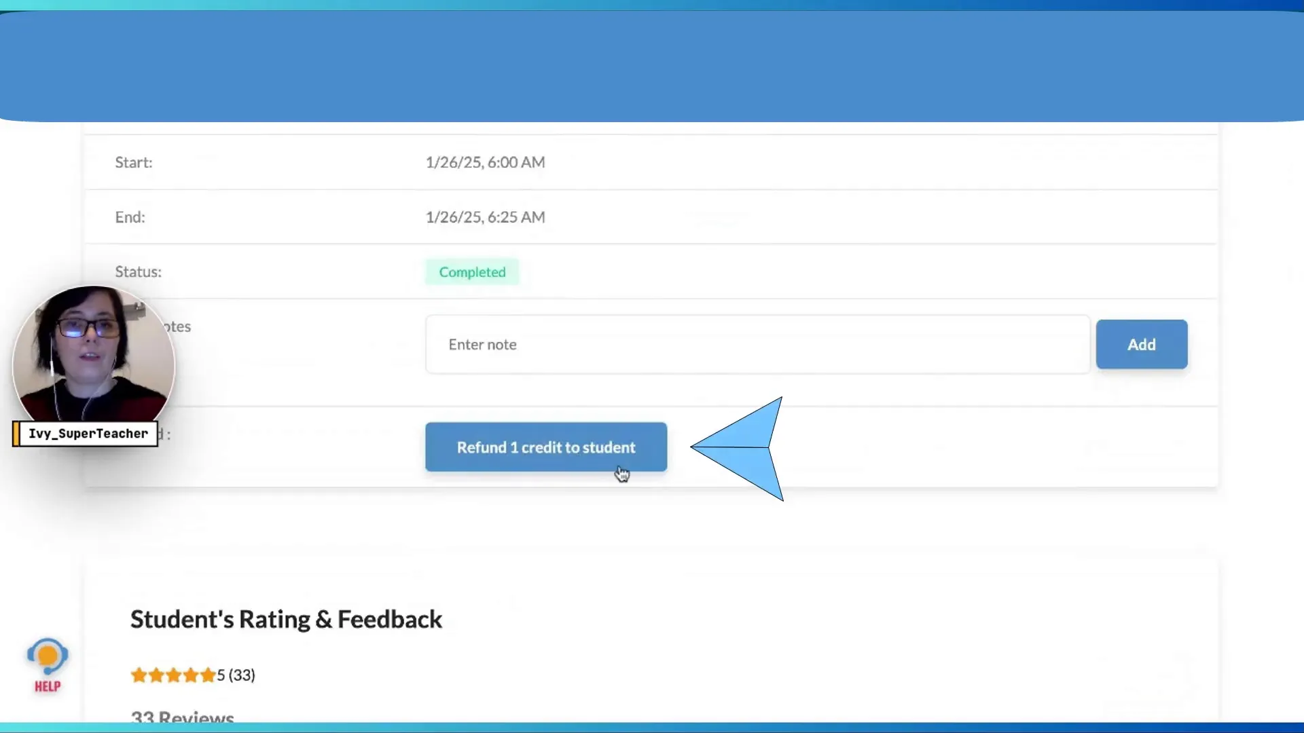The image size is (1304, 733).
Task: Open the session Start time details
Action: coord(484,162)
